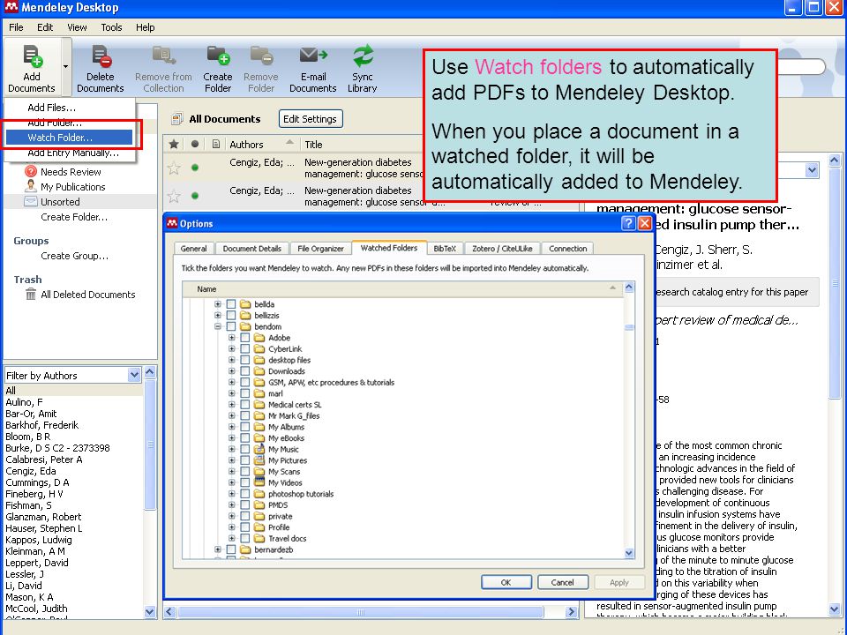The image size is (847, 635).
Task: Tick the bendom folder checkbox
Action: (x=231, y=326)
